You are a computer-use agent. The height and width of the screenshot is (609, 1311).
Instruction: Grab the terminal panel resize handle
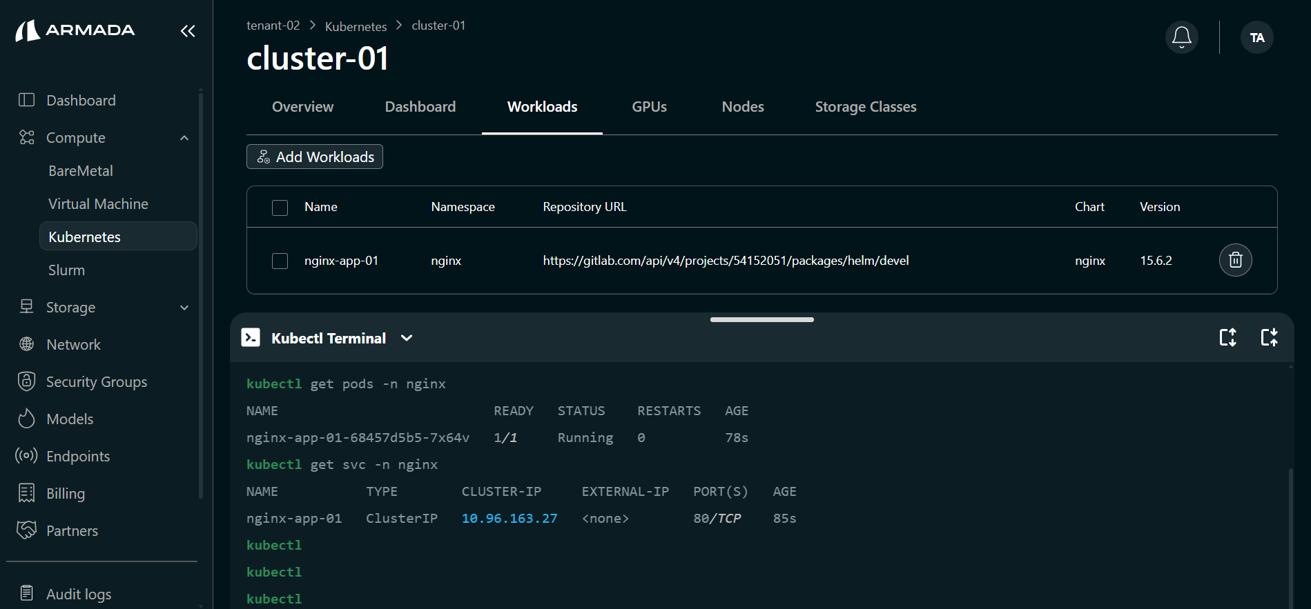(761, 319)
